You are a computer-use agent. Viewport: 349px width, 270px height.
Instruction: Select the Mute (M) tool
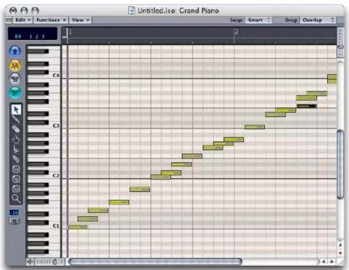(x=16, y=169)
